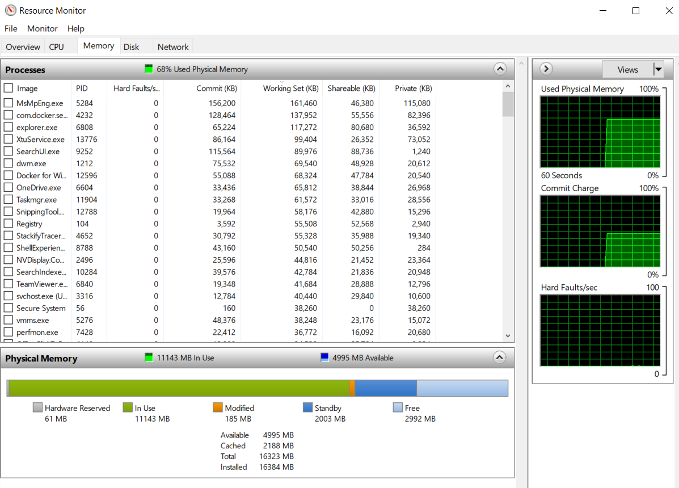Sort by Private (KB) column header

407,89
